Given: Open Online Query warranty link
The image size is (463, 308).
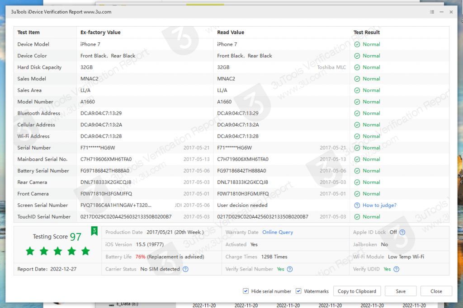Looking at the screenshot, I should (x=278, y=232).
